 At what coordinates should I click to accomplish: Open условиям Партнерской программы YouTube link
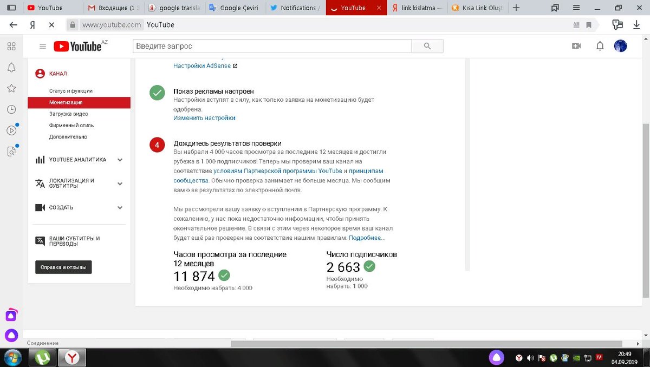[278, 171]
